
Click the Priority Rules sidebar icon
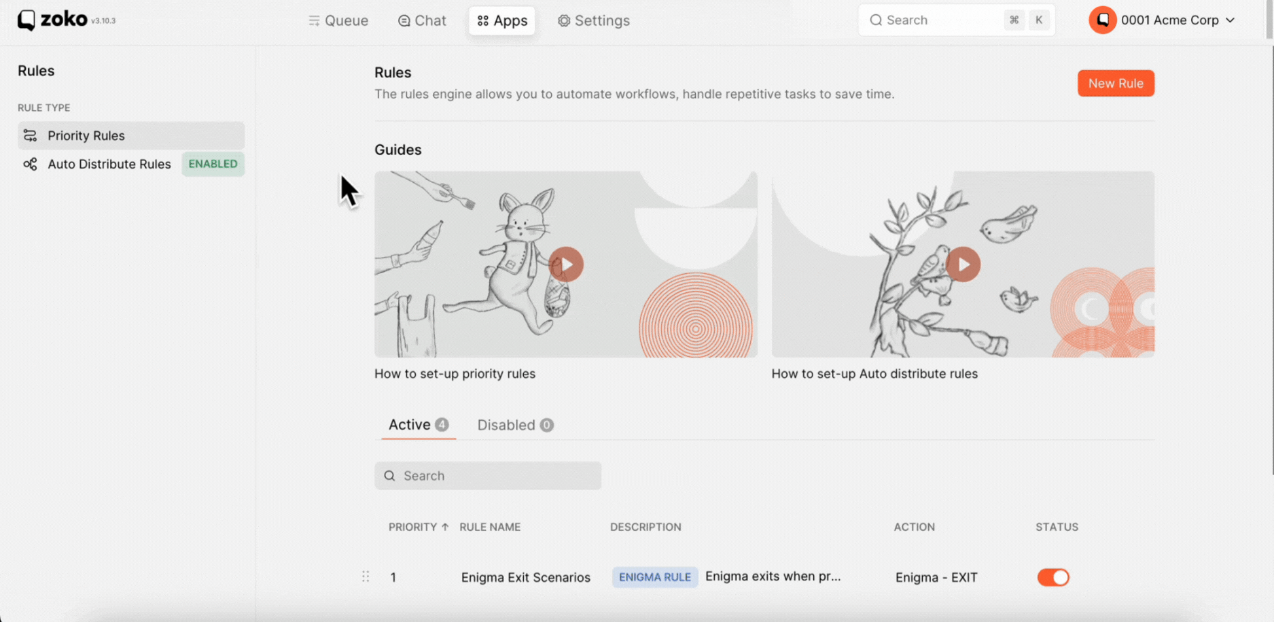point(30,135)
